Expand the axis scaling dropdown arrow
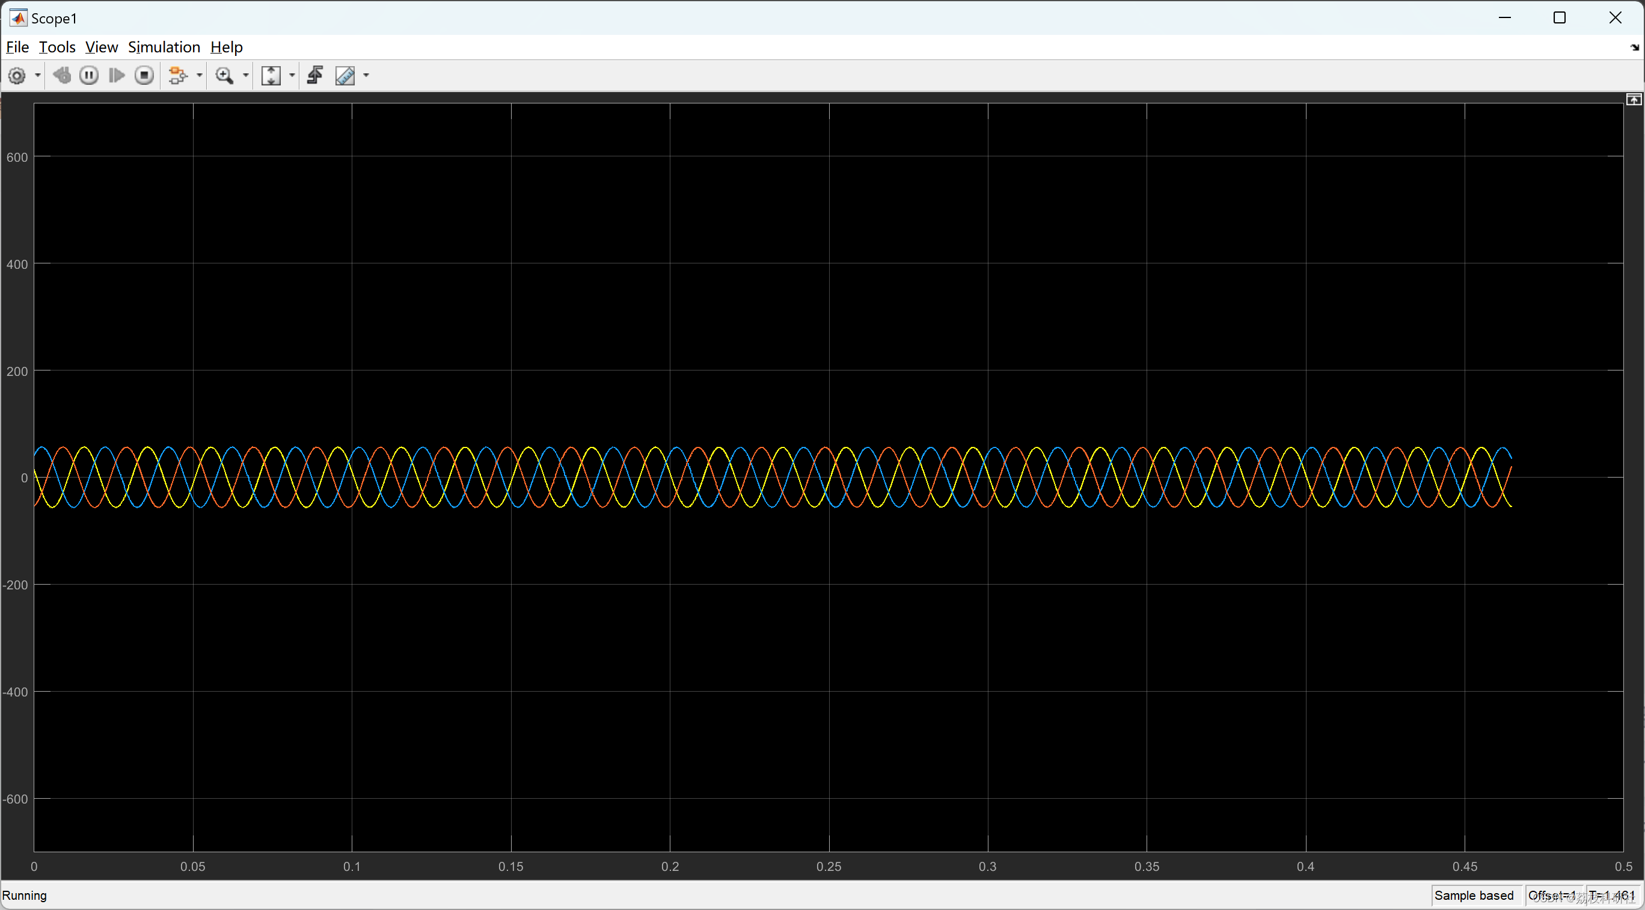 [x=292, y=75]
